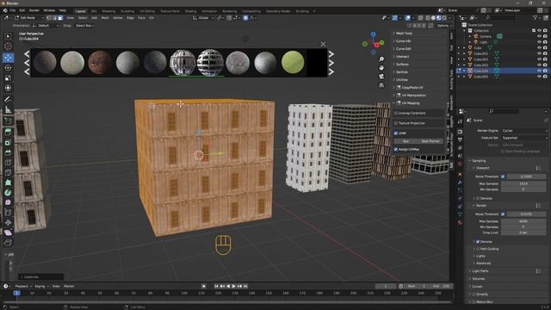Viewport: 551px width, 310px height.
Task: Open the Mesh menu in viewport header
Action: click(105, 17)
